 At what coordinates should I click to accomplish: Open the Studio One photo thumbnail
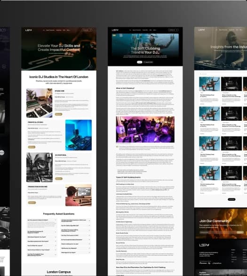(40, 103)
